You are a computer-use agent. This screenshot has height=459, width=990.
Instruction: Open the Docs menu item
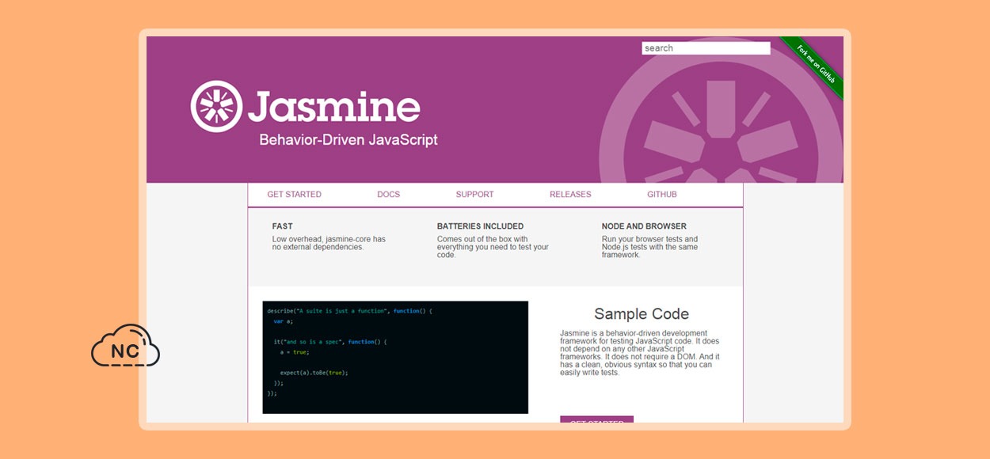pyautogui.click(x=389, y=194)
